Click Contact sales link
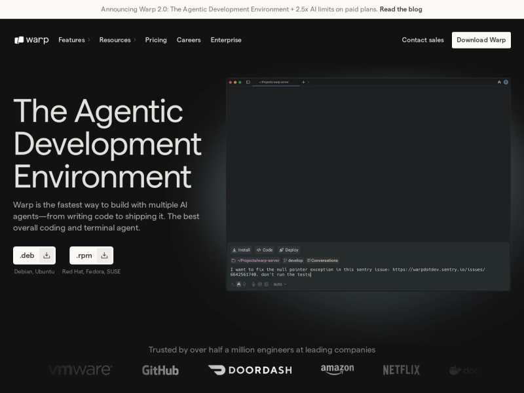This screenshot has width=524, height=393. click(x=422, y=40)
